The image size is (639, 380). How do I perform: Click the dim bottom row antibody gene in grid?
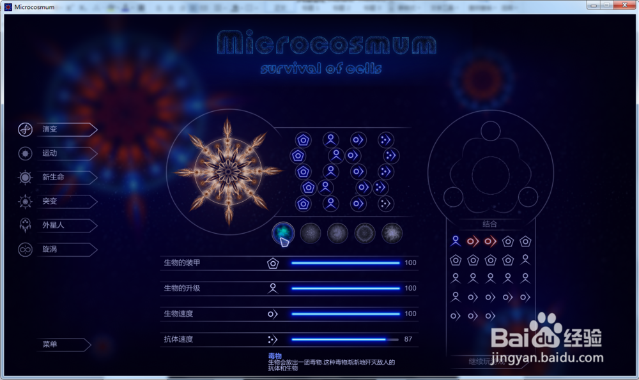pos(385,204)
